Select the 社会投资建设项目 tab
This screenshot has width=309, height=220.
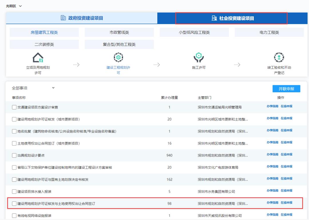click(x=231, y=19)
